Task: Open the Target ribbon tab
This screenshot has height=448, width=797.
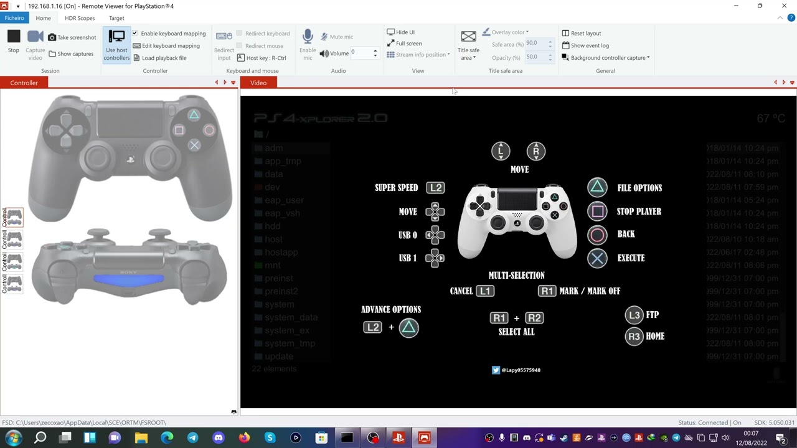Action: click(x=116, y=18)
